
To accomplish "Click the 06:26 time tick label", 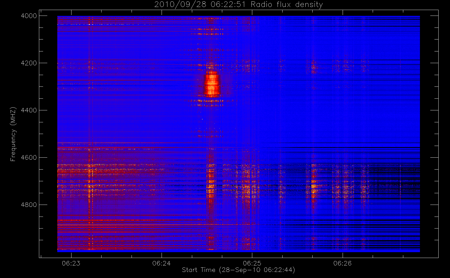I will pyautogui.click(x=342, y=263).
